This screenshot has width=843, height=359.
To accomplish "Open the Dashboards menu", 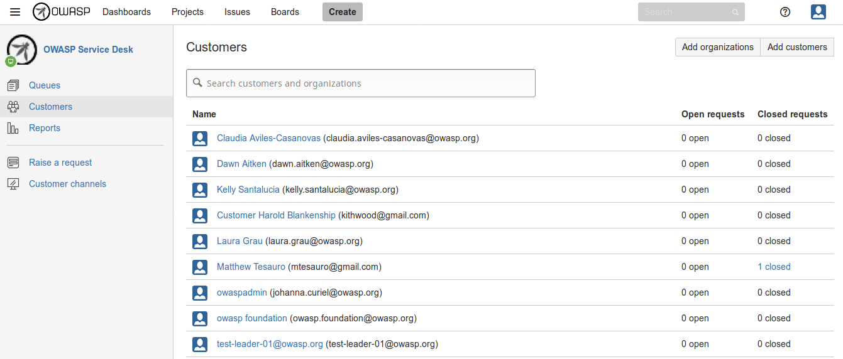I will click(x=126, y=12).
